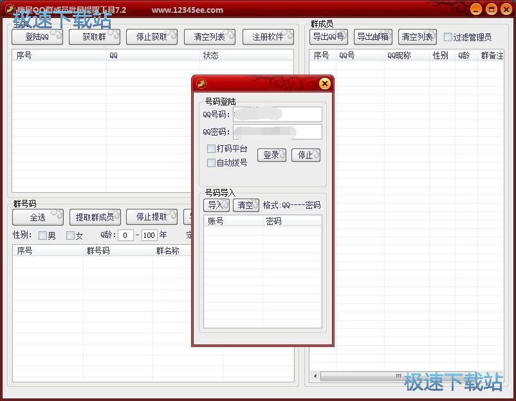Screen dimensions: 516x401
Task: Tick the 打码平台 checkbox
Action: (x=211, y=149)
